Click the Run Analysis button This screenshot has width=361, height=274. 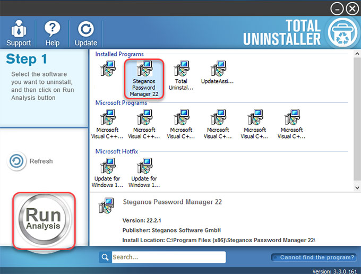[x=44, y=220]
